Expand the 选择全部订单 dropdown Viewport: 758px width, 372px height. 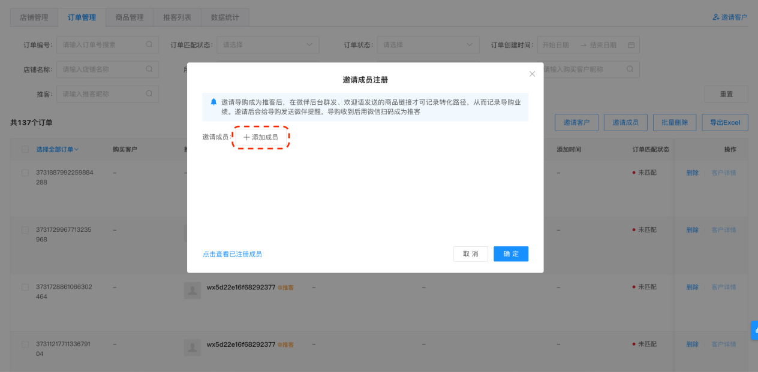point(58,149)
